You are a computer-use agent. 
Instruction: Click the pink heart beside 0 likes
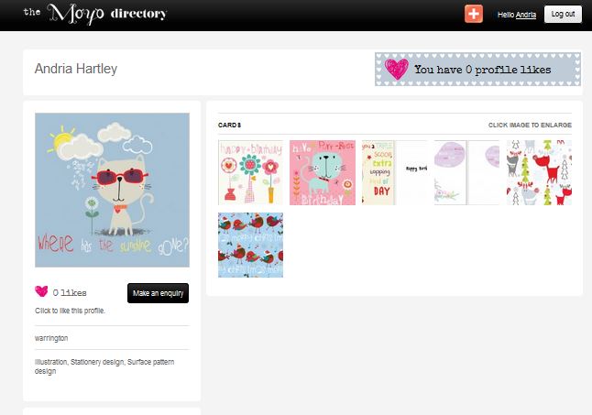coord(41,291)
